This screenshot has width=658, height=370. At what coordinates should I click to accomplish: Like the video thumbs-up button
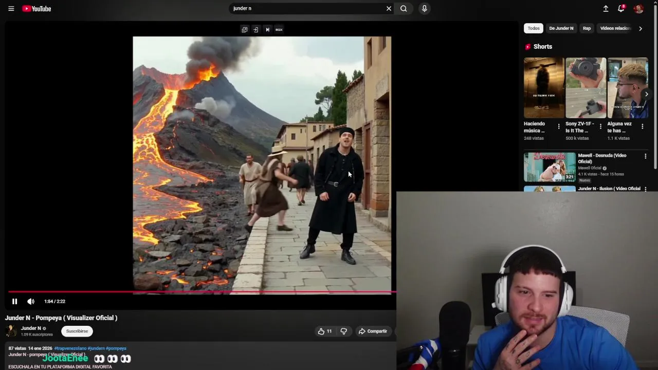(325, 331)
